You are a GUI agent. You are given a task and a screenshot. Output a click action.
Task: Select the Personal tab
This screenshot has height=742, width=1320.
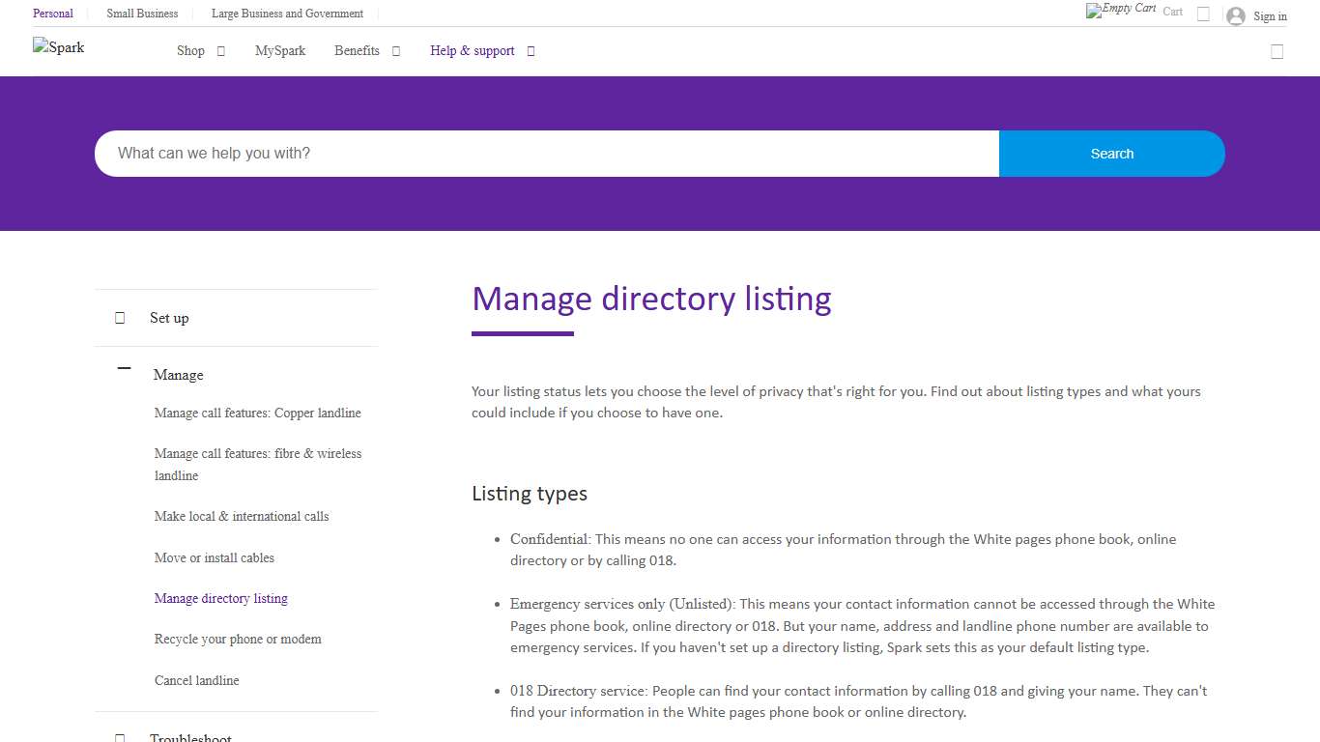(x=53, y=14)
